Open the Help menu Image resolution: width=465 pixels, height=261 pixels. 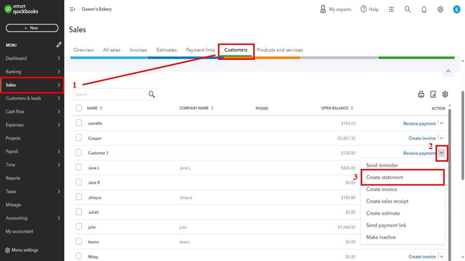370,9
